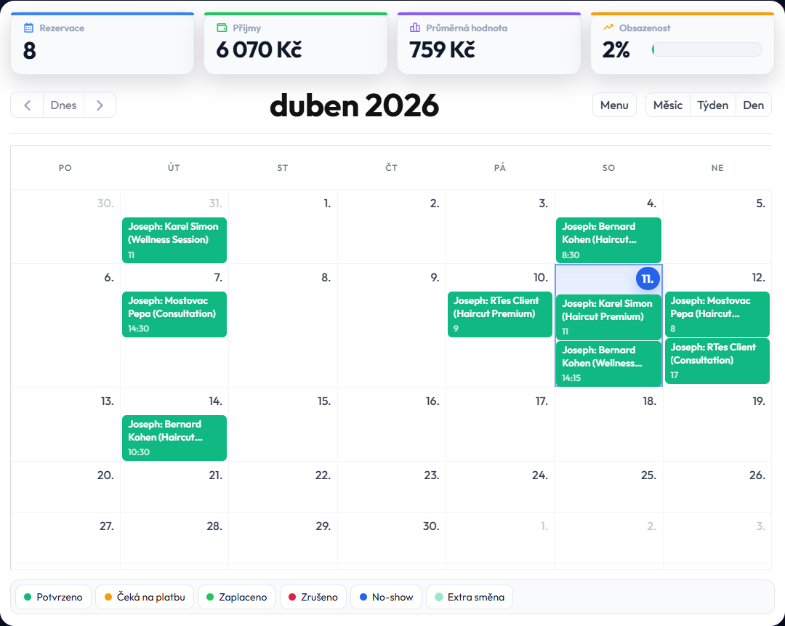Switch to Den view
785x626 pixels.
(x=753, y=105)
